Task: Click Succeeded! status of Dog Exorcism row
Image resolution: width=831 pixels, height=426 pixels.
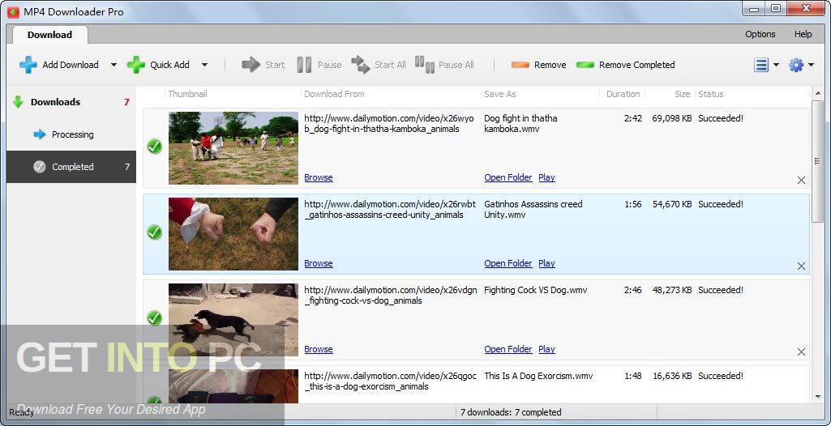Action: click(x=721, y=376)
